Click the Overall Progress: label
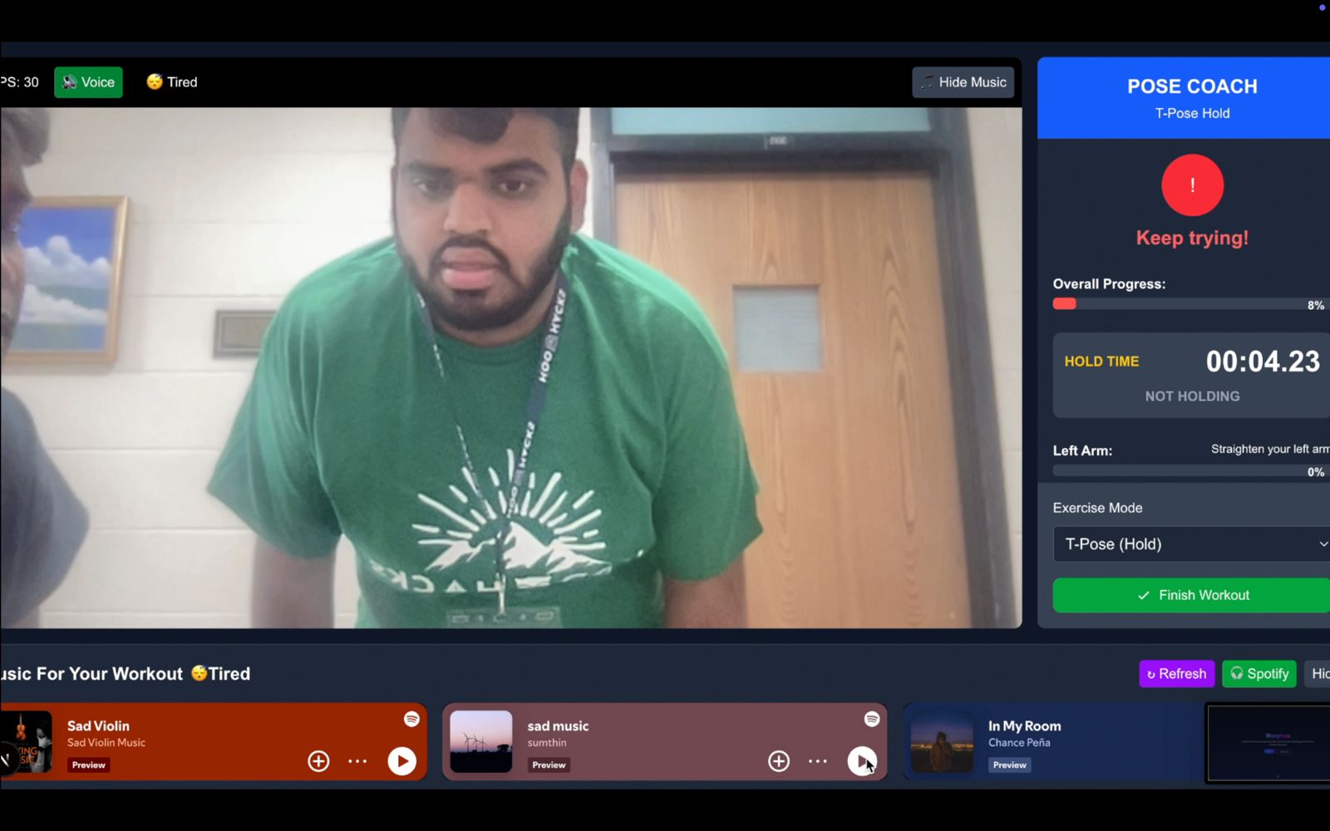1330x831 pixels. point(1109,284)
